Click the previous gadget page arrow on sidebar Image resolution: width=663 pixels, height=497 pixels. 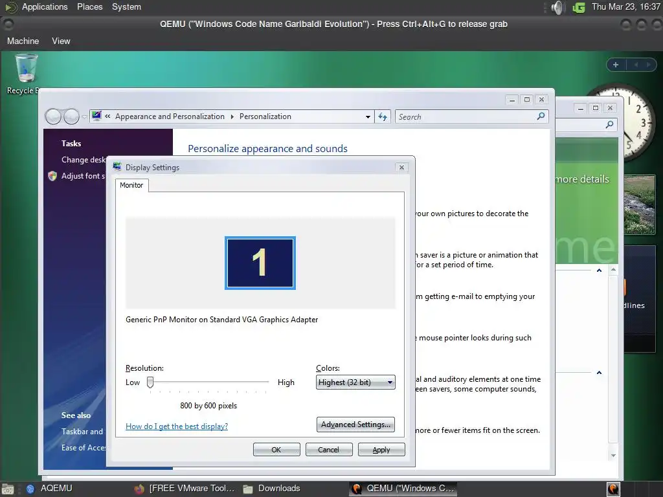click(x=636, y=65)
